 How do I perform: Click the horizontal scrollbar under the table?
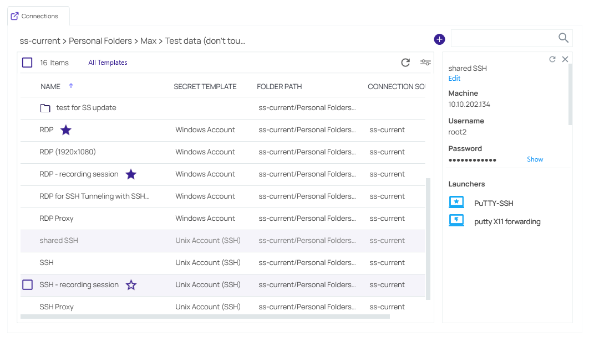coord(205,317)
